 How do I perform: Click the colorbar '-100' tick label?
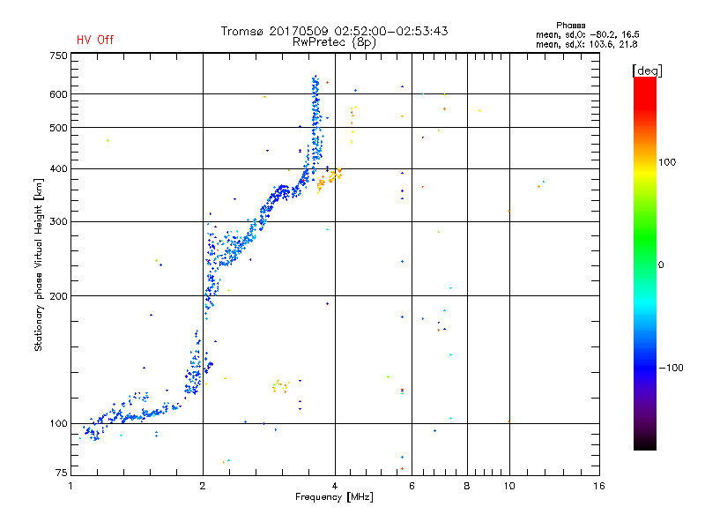click(671, 368)
